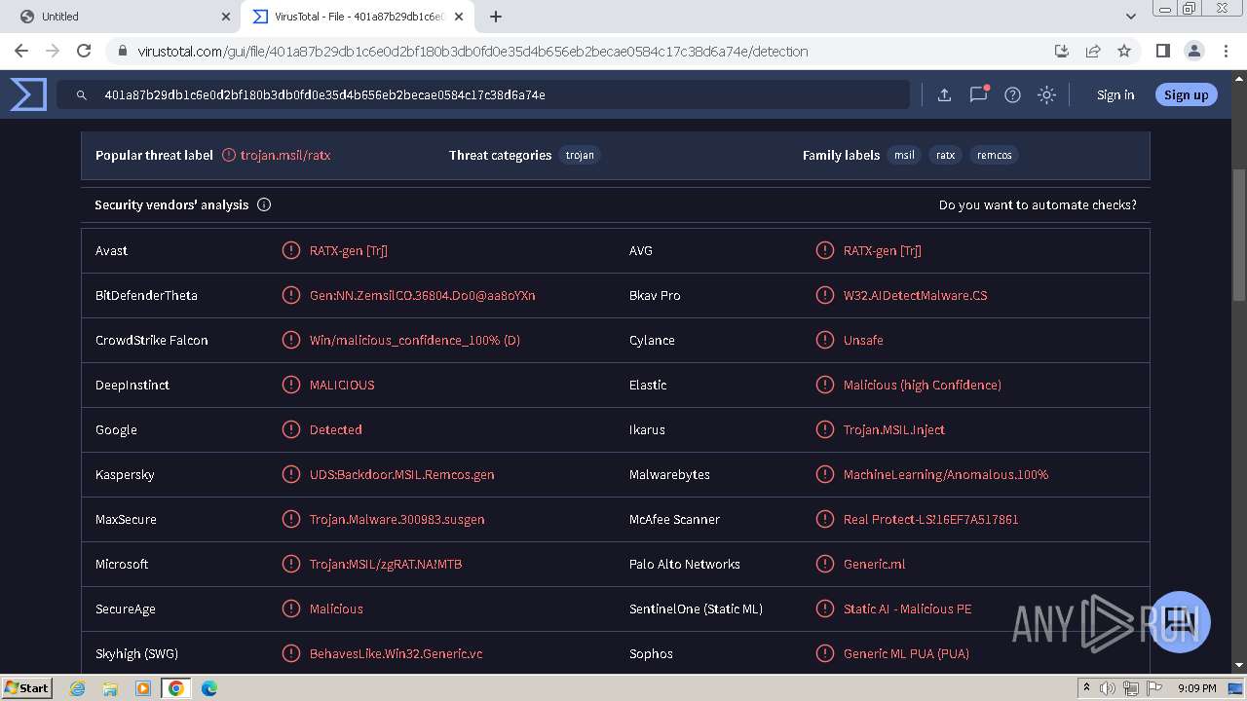
Task: Open the Windows Media Player taskbar icon
Action: (143, 688)
